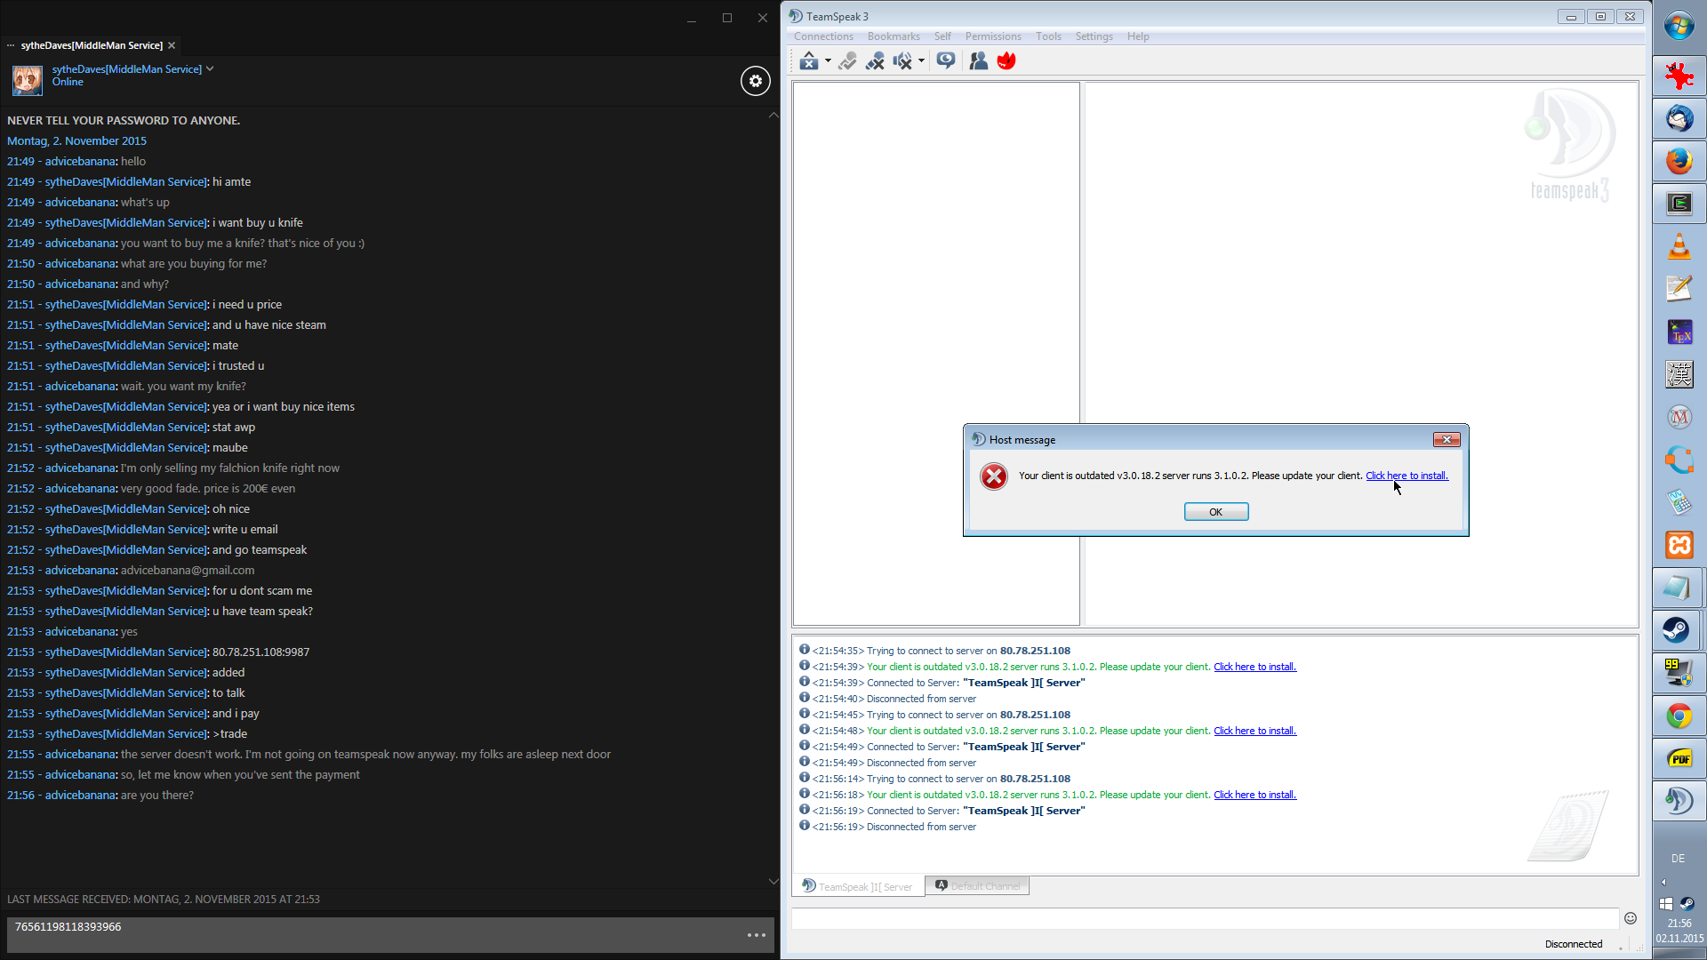Viewport: 1707px width, 960px height.
Task: Expand dropdown arrow beside away status
Action: click(828, 60)
